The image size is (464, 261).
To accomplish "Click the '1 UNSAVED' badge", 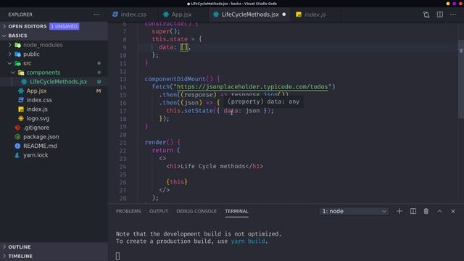I will coord(65,26).
